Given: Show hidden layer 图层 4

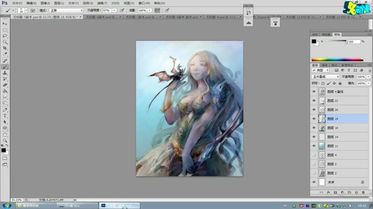Looking at the screenshot, I should [314, 155].
